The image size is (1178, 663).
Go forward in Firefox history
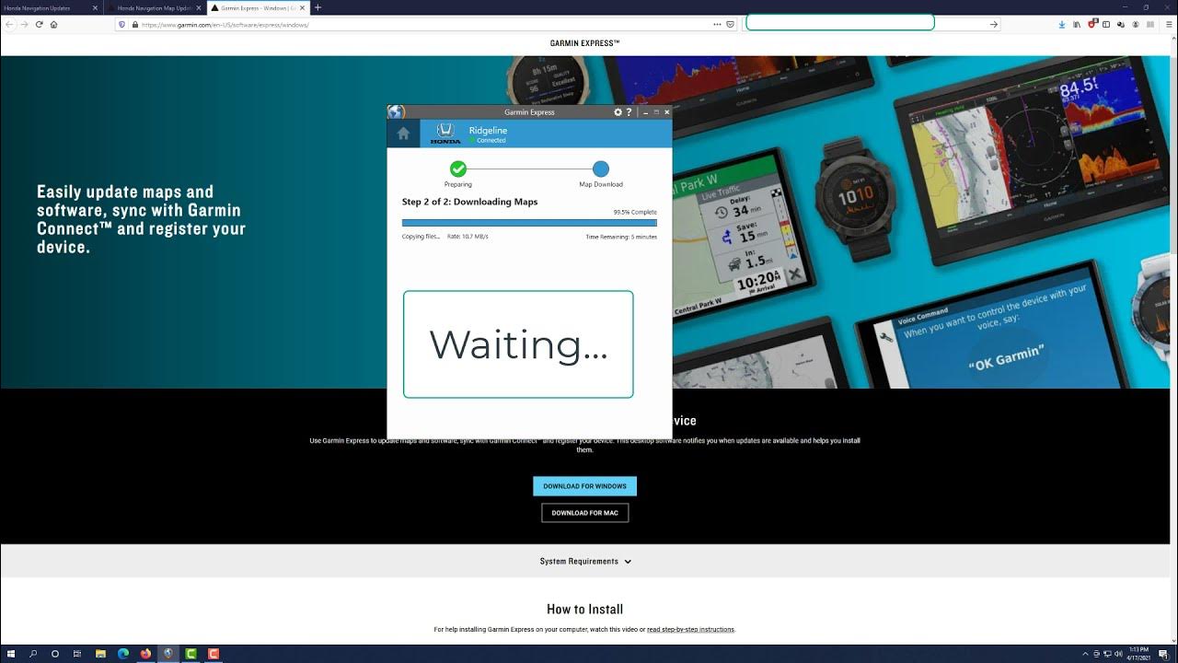[24, 24]
